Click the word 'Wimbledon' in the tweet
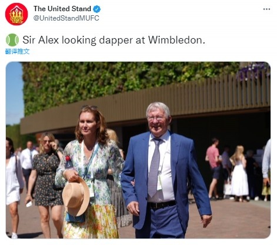277x245 pixels. (x=176, y=40)
